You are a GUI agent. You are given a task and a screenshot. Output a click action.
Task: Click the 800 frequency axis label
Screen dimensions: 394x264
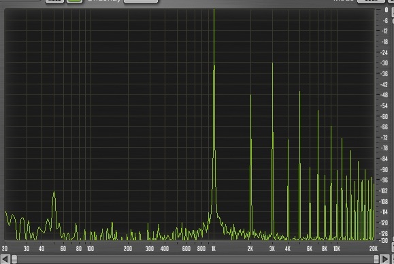[201, 248]
